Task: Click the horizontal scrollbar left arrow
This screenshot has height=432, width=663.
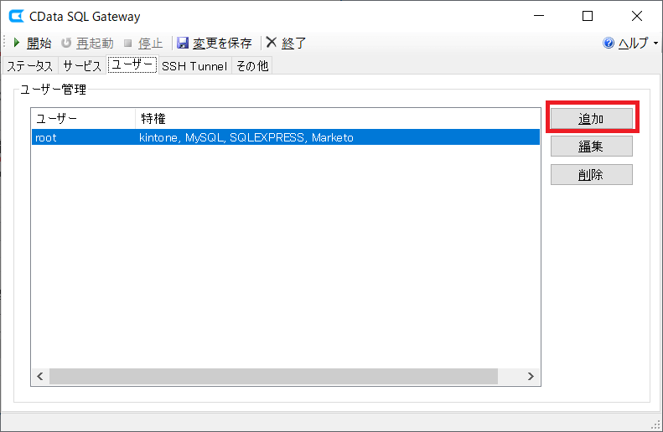Action: pos(40,376)
